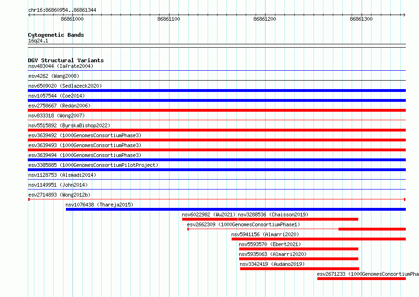Click the blue bar under esv3639494
The width and height of the screenshot is (419, 297).
[217, 160]
